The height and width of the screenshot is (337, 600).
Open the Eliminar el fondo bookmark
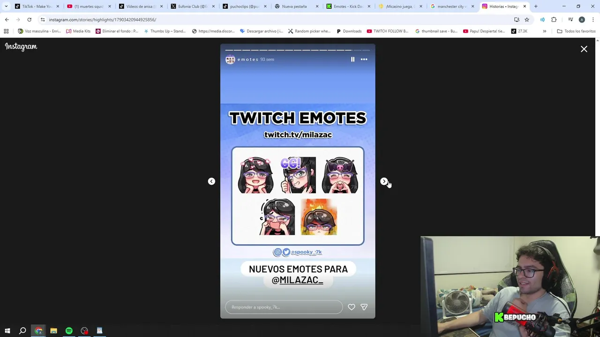(117, 31)
